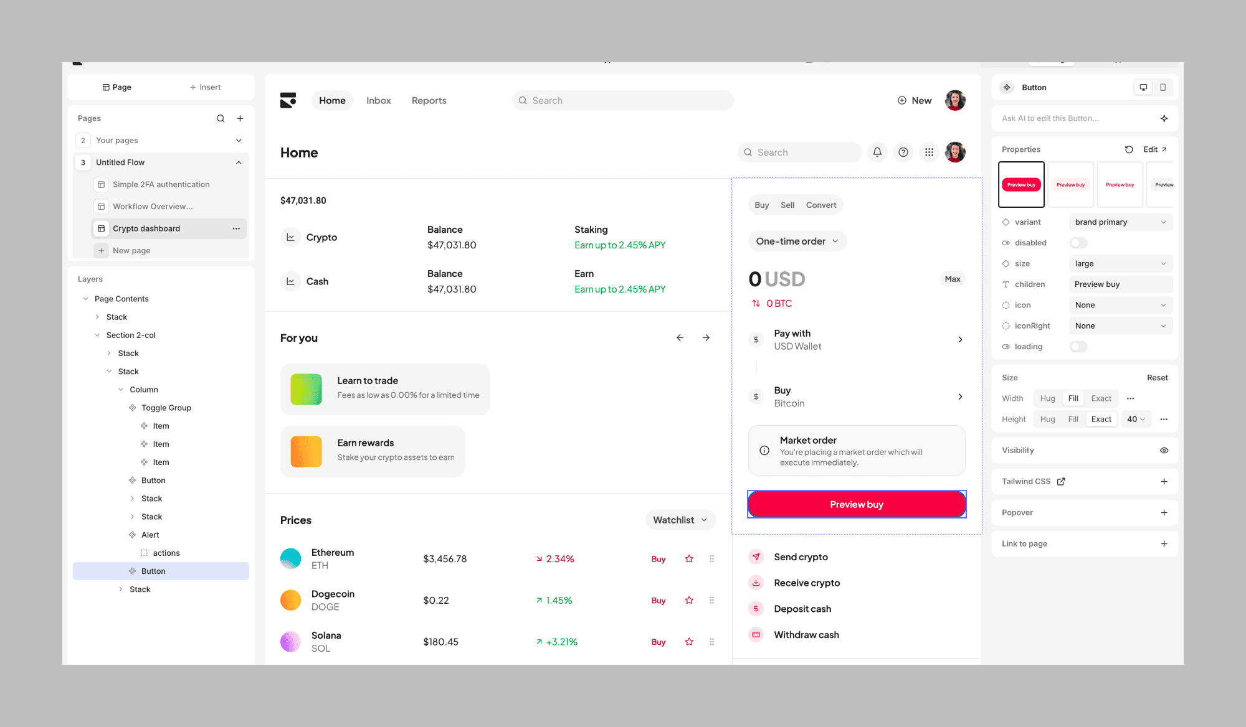Click the Preview buy button
The image size is (1246, 727).
pyautogui.click(x=856, y=505)
